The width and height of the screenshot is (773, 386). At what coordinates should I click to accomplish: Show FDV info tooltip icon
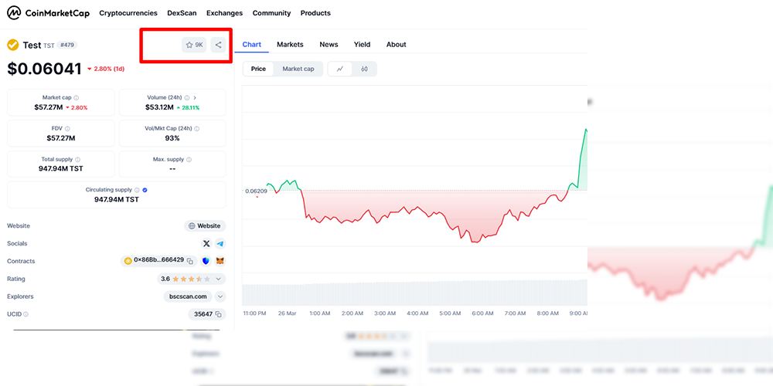coord(67,128)
